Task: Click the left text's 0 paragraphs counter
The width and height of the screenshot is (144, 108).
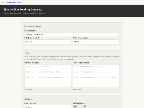Action: pyautogui.click(x=29, y=89)
